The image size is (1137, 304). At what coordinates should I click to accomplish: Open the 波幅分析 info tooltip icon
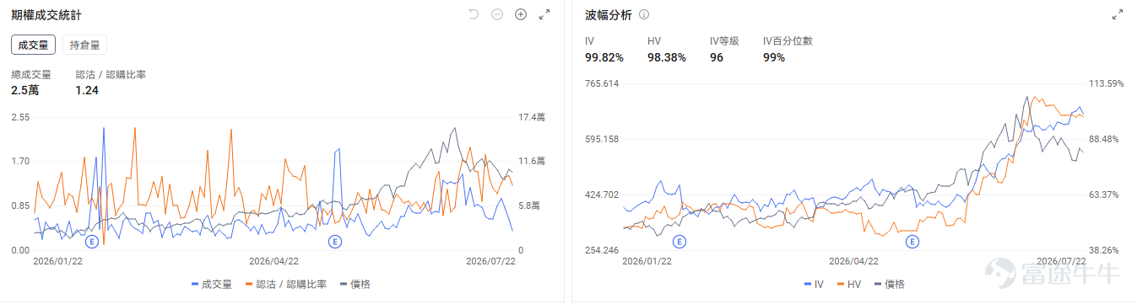coord(644,15)
